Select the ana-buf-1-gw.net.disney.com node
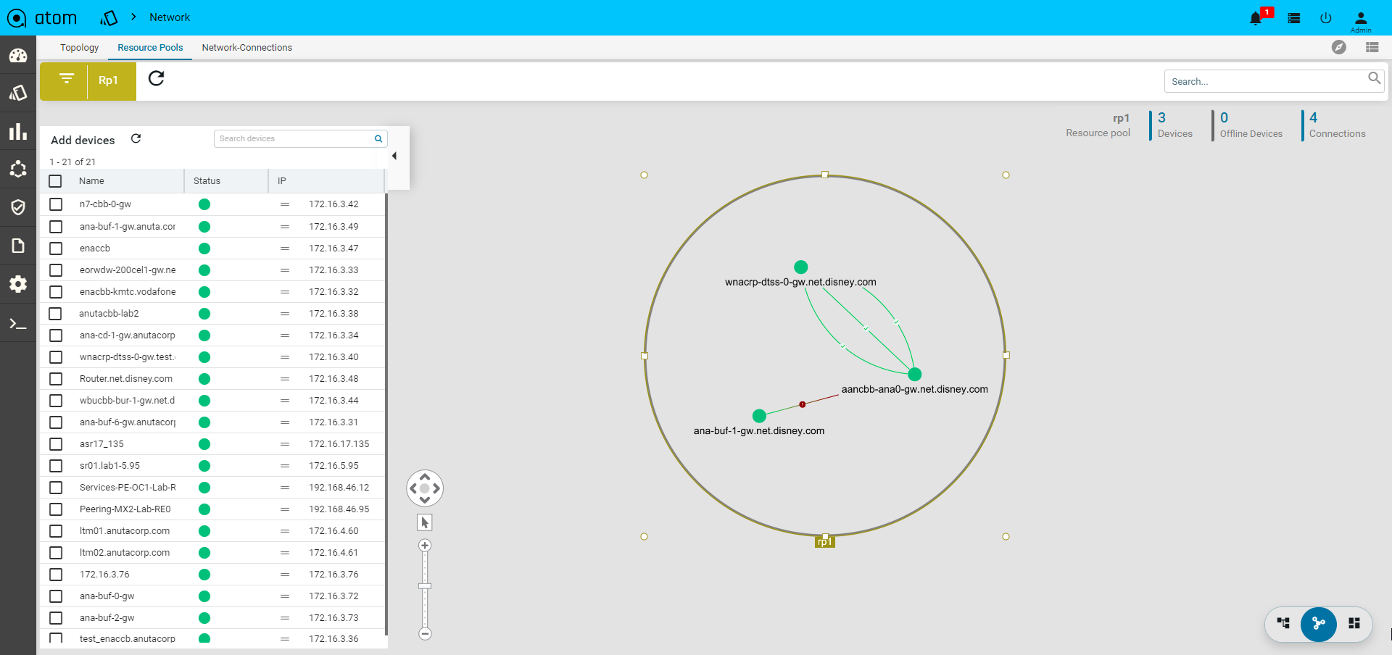 pos(759,416)
